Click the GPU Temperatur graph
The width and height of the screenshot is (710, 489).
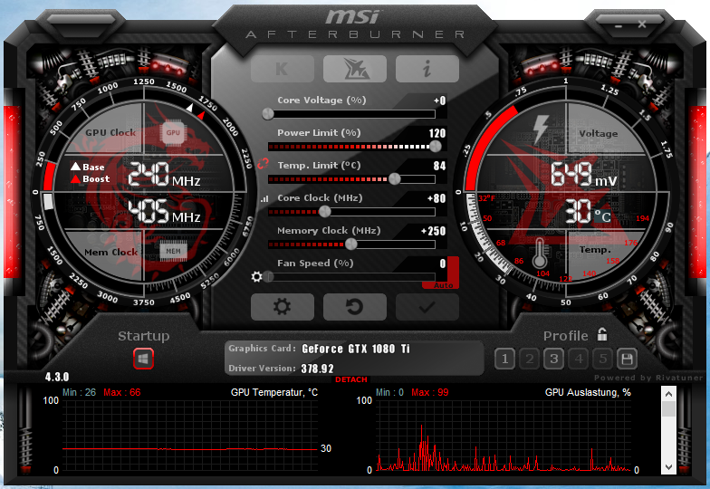tap(190, 436)
